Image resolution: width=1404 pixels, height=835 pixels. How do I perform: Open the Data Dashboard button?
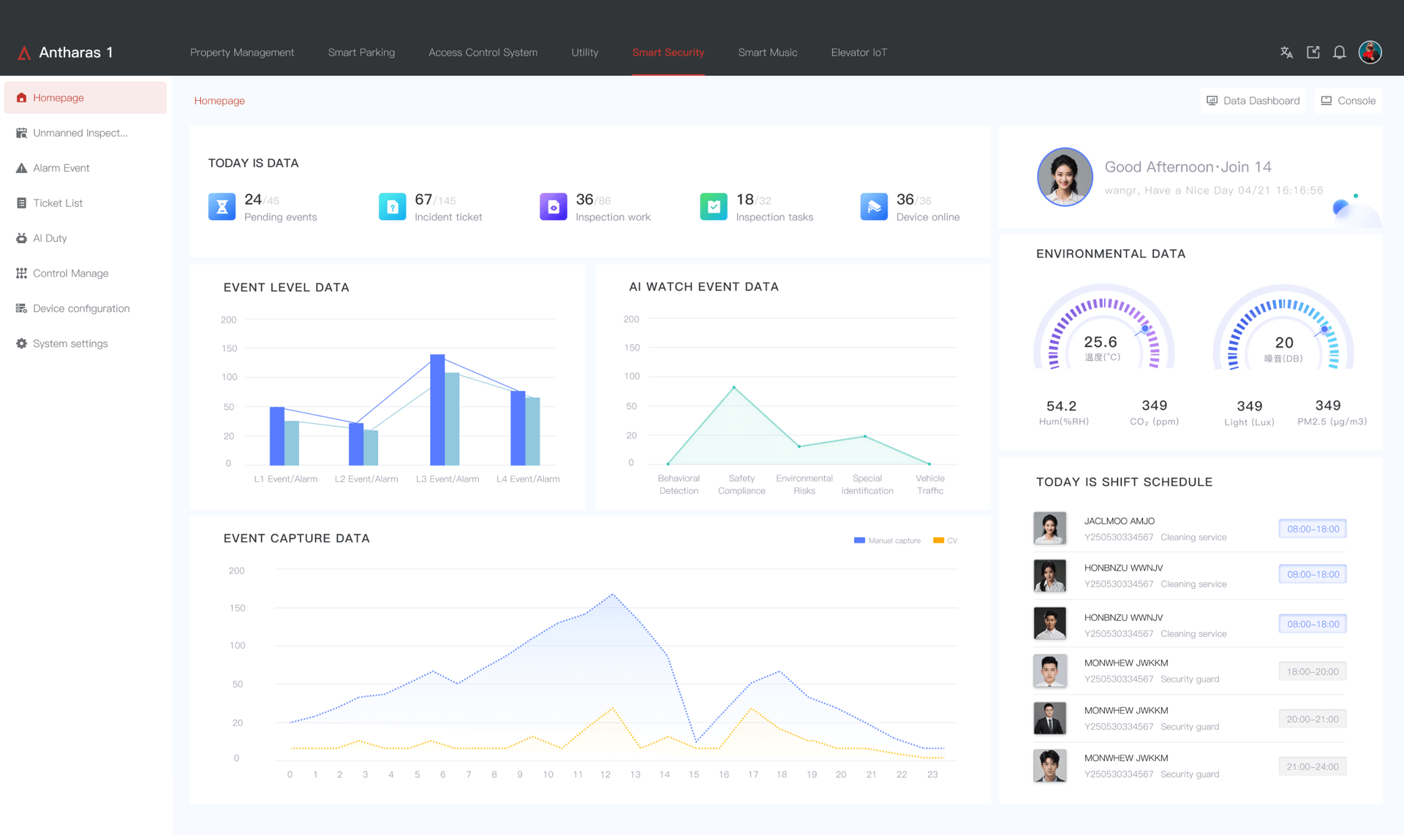(x=1253, y=101)
